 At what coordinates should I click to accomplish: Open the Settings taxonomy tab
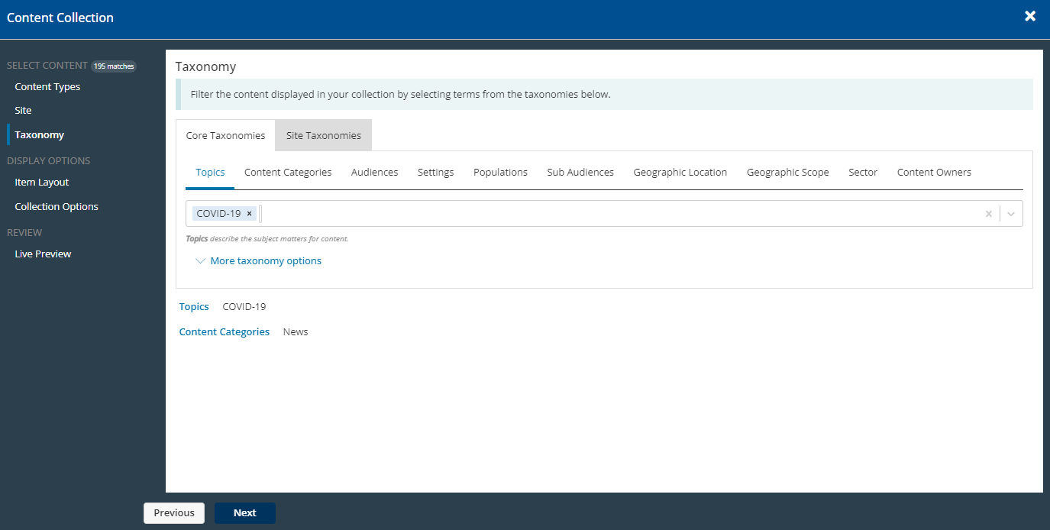[435, 173]
